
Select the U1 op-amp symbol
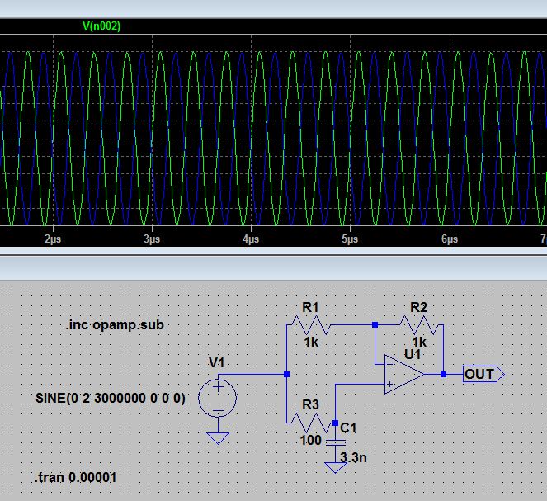[404, 375]
